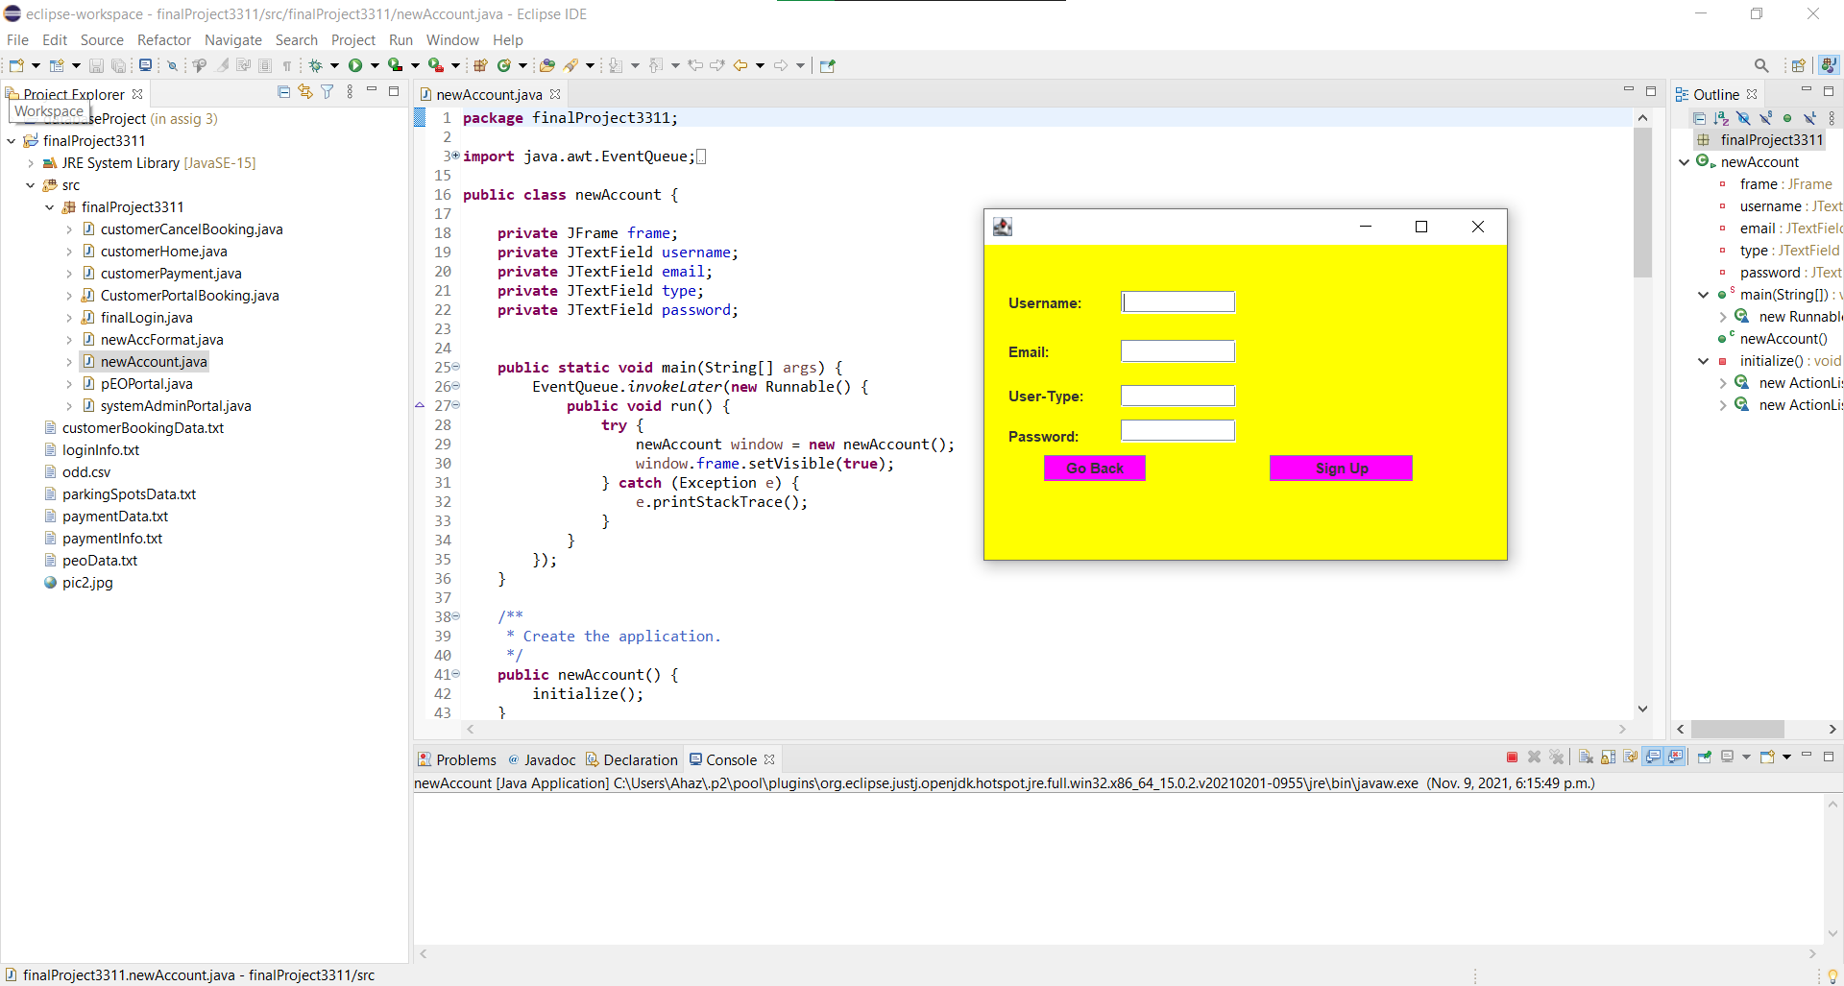Sort Outline members alphabetically
Viewport: 1844px width, 986px height.
pyautogui.click(x=1720, y=118)
